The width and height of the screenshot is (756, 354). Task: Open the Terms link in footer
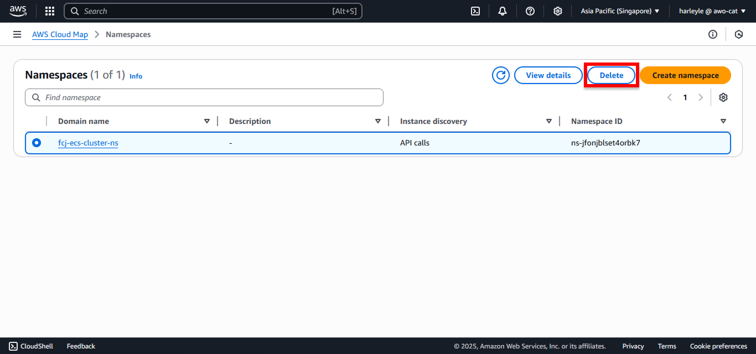[x=667, y=346]
